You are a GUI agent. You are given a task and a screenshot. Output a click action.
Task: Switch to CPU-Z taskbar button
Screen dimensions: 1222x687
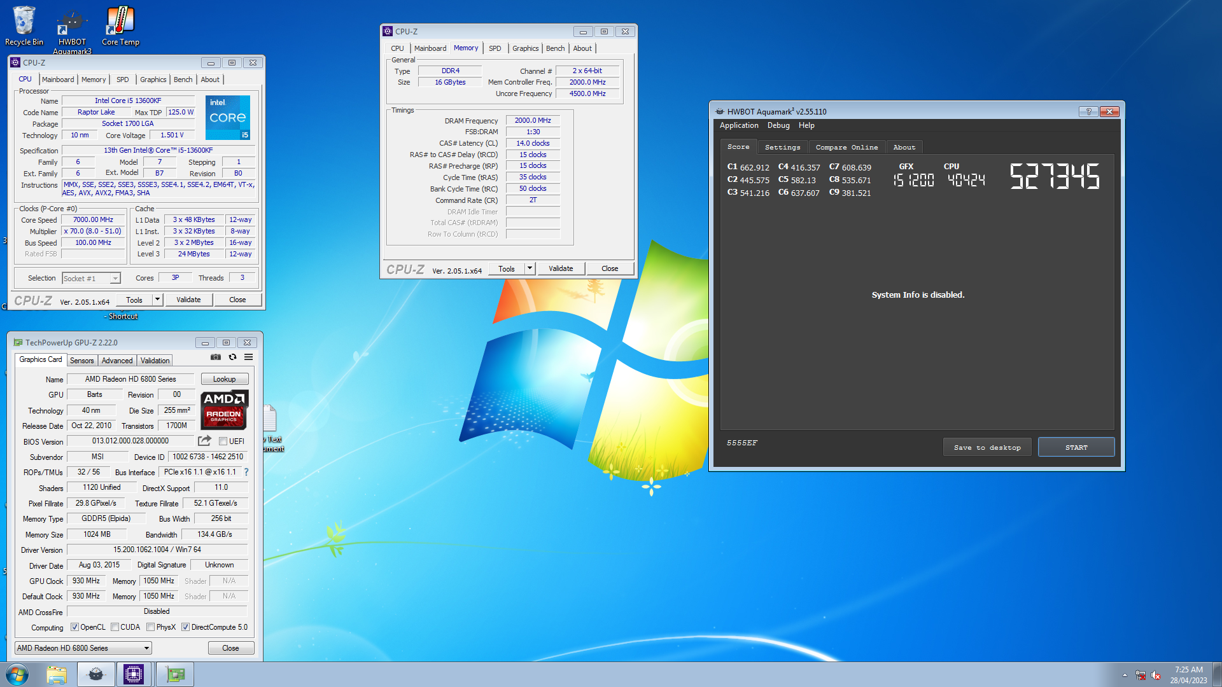click(134, 674)
